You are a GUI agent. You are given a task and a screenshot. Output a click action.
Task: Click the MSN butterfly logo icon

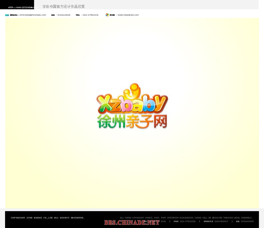pyautogui.click(x=107, y=15)
